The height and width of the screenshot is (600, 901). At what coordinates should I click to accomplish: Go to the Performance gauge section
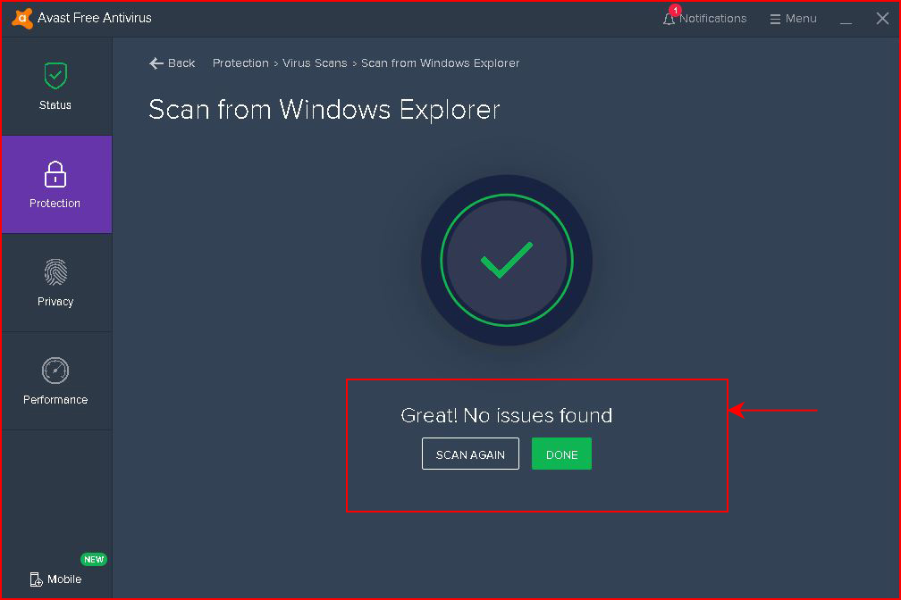(x=55, y=380)
